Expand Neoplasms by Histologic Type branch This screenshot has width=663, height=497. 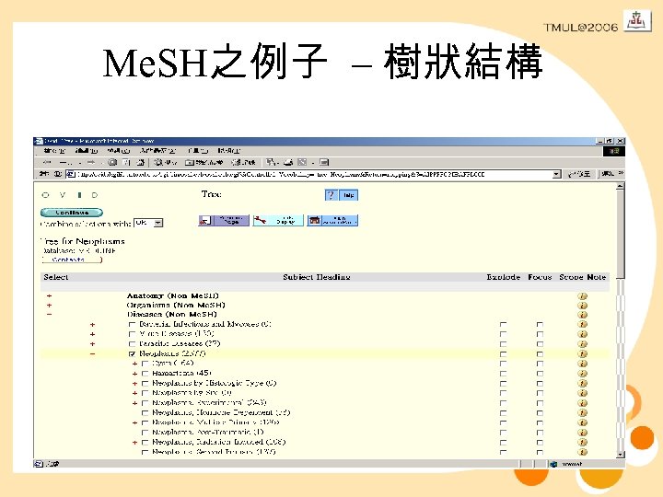134,384
